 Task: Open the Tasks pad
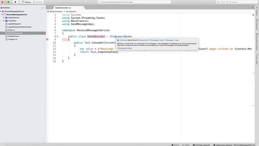(186, 145)
